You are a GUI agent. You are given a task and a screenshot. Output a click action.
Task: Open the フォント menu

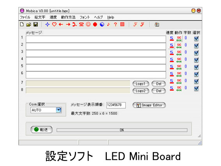coord(85,17)
